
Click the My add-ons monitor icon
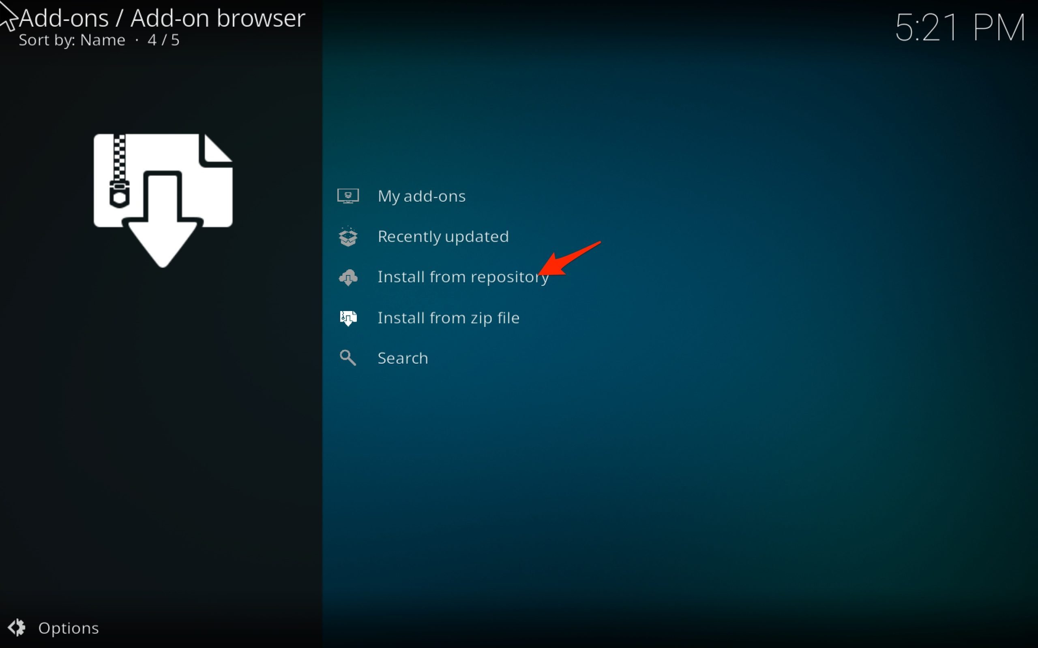click(x=348, y=196)
